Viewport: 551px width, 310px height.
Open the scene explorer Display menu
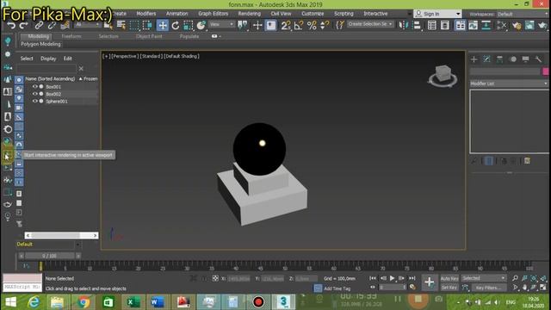pos(48,59)
